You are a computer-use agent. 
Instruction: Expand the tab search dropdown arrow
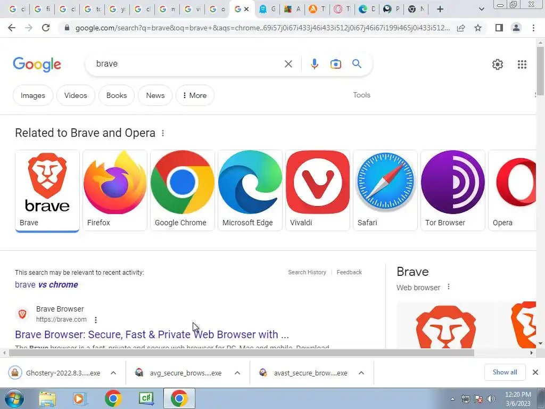[481, 10]
